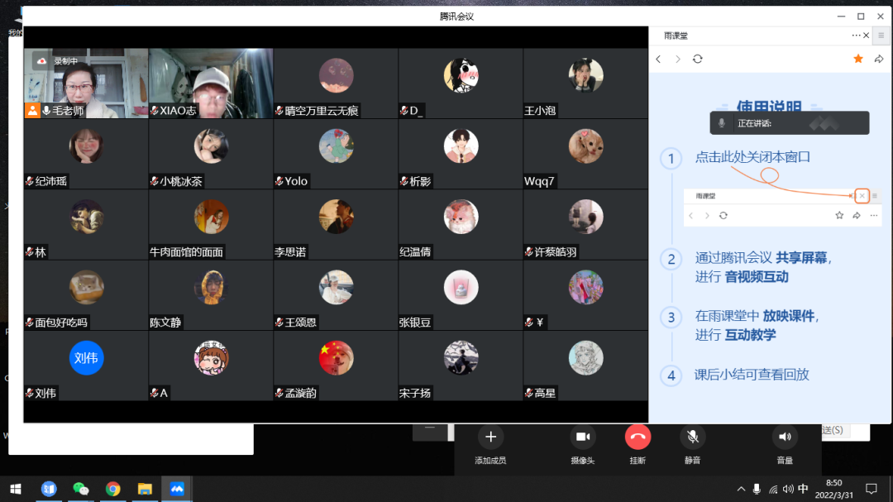Open the hamburger menu beside the 雨课堂 close button

tap(881, 36)
